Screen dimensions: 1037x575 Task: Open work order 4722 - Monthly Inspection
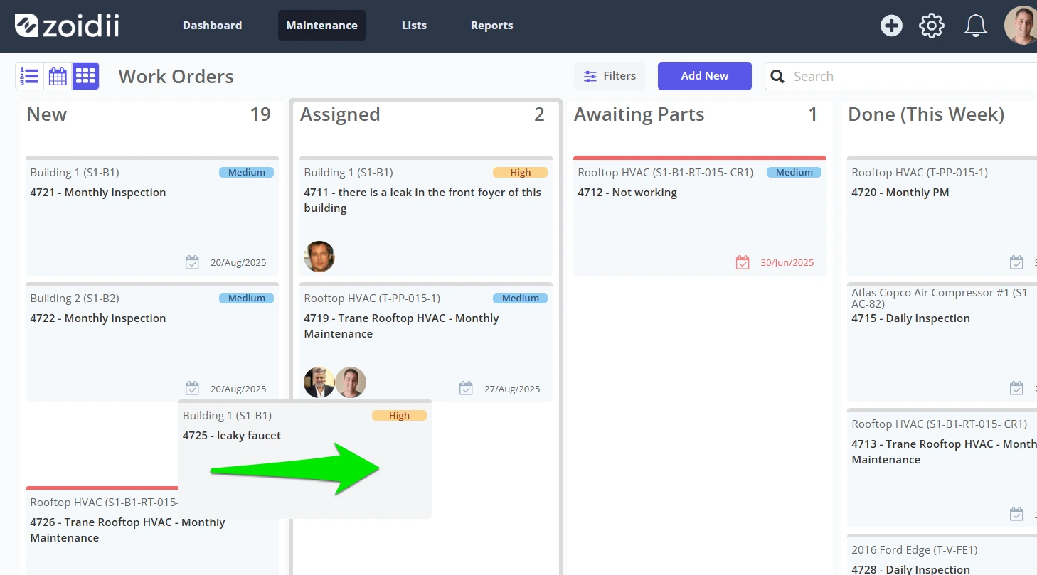pyautogui.click(x=98, y=318)
